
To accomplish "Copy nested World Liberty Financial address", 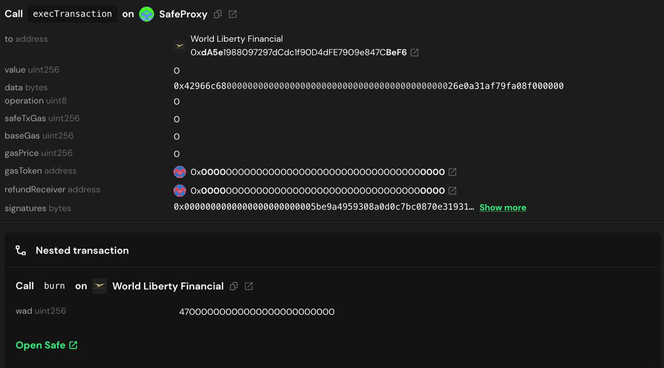I will coord(234,286).
